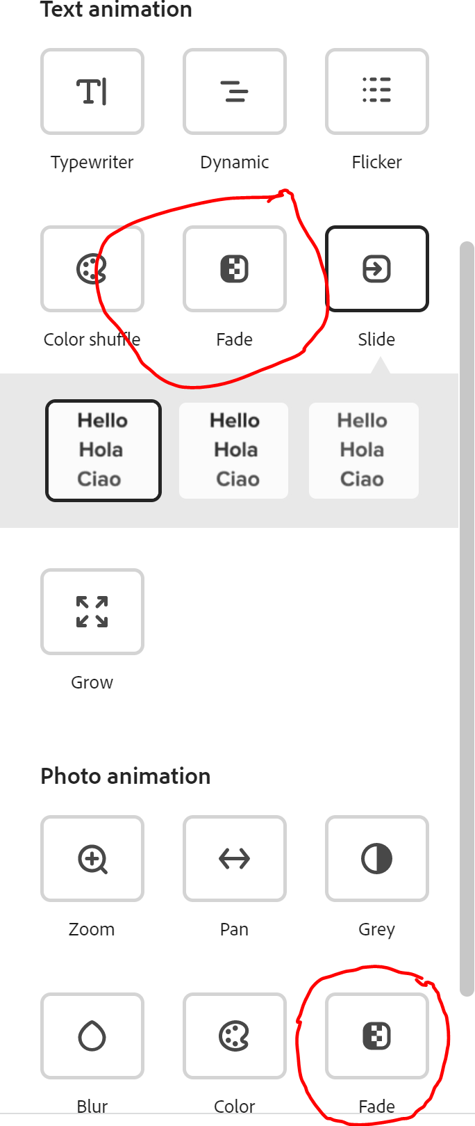Select the Color shuffle text animation
Screen dimensions: 475x1126
coord(92,268)
